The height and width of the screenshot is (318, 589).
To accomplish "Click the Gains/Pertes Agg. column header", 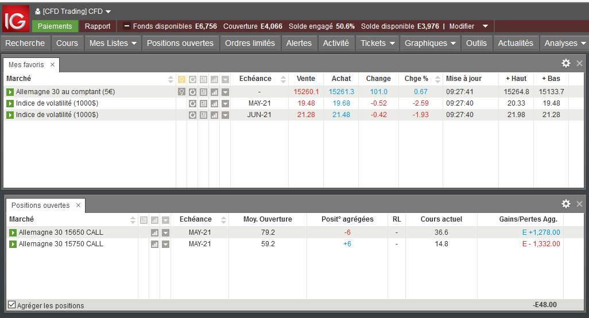I will (528, 219).
